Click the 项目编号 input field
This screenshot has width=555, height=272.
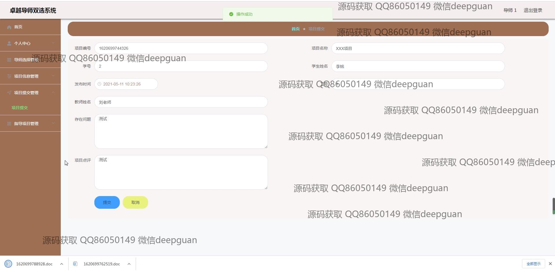[181, 48]
